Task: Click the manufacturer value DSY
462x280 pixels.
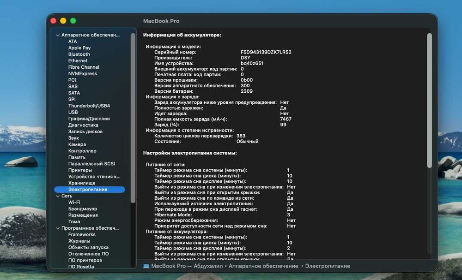Action: (x=245, y=58)
